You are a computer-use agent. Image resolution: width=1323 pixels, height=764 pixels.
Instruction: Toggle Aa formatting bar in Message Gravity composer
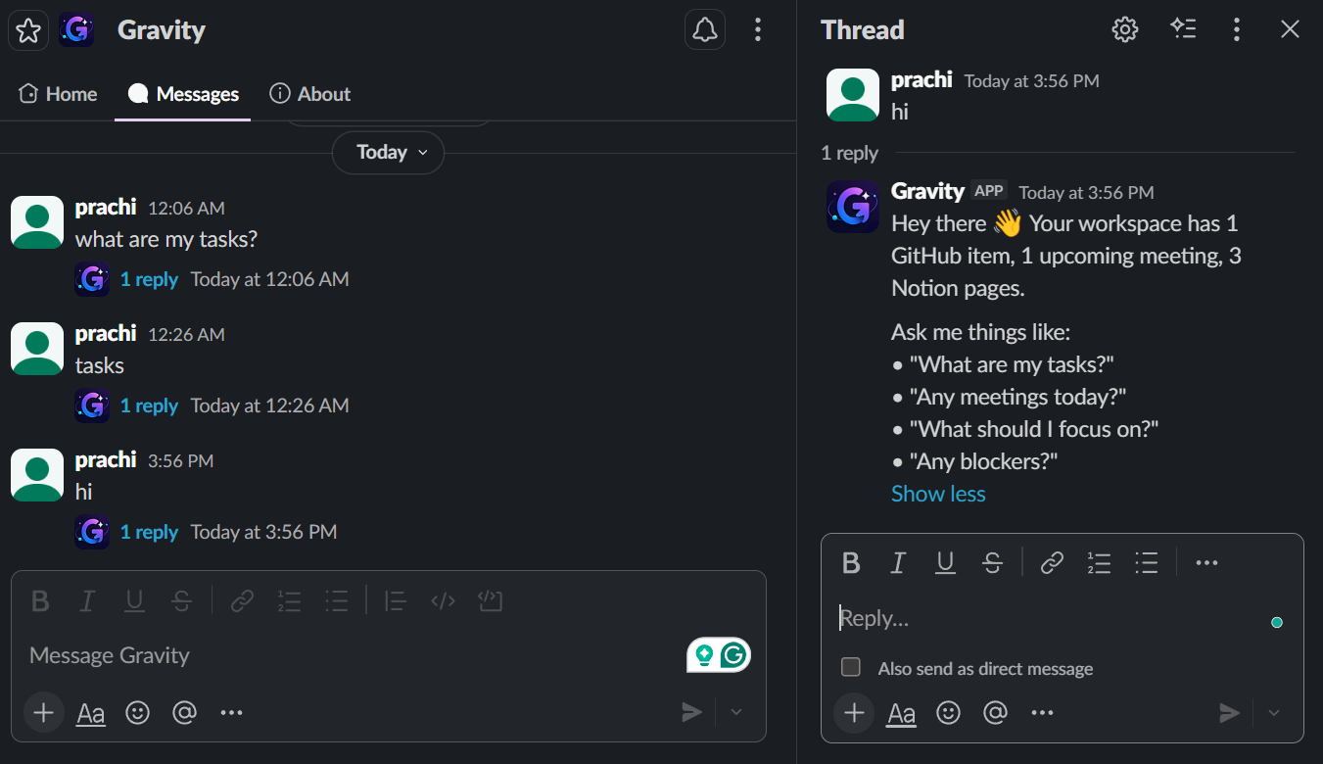(91, 712)
